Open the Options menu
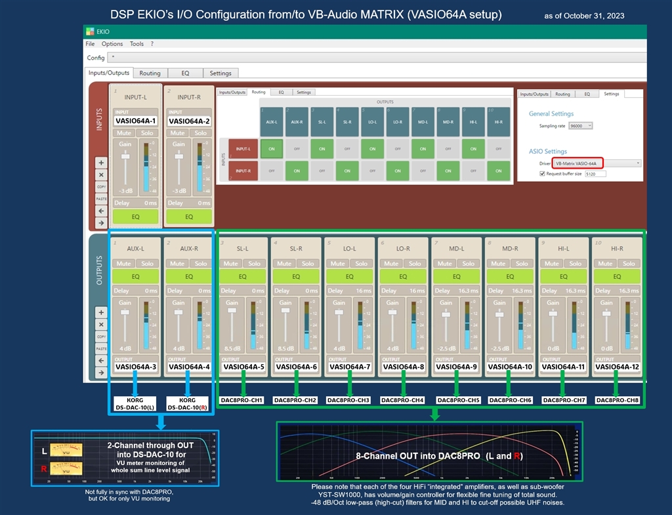The height and width of the screenshot is (515, 672). [112, 44]
